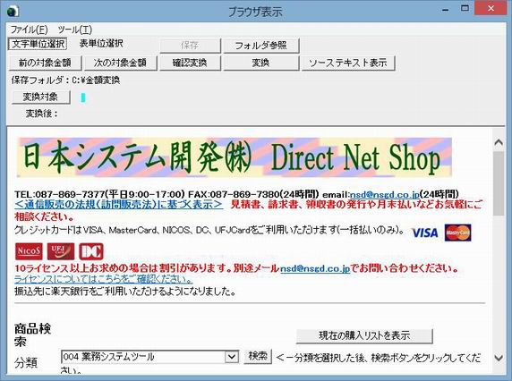Viewport: 512px width, 381px height.
Task: Click the 変換対象 button
Action: (x=40, y=97)
